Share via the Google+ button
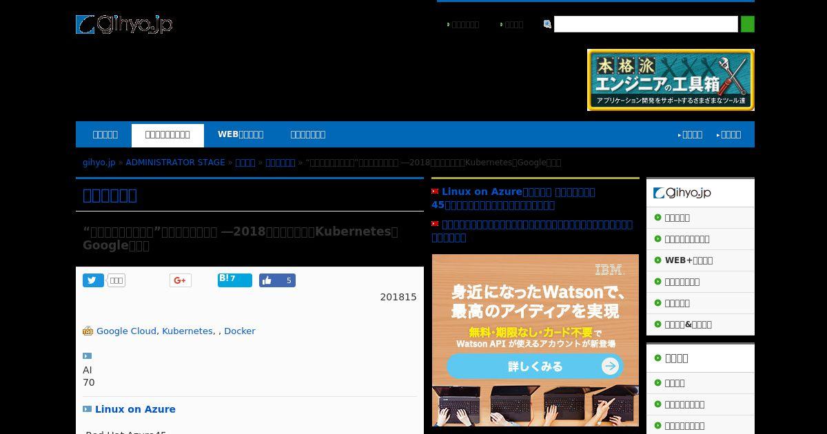Viewport: 827px width, 434px height. coord(180,280)
